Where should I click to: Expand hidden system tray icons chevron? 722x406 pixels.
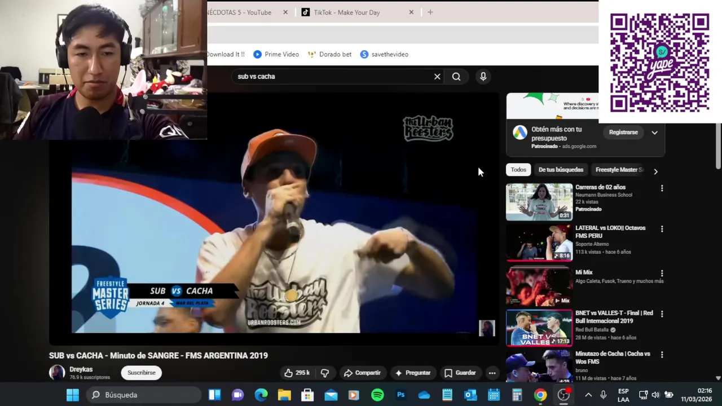(588, 395)
